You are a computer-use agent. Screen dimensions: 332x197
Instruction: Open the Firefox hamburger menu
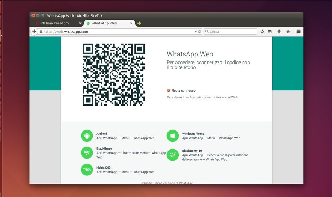[x=298, y=32]
